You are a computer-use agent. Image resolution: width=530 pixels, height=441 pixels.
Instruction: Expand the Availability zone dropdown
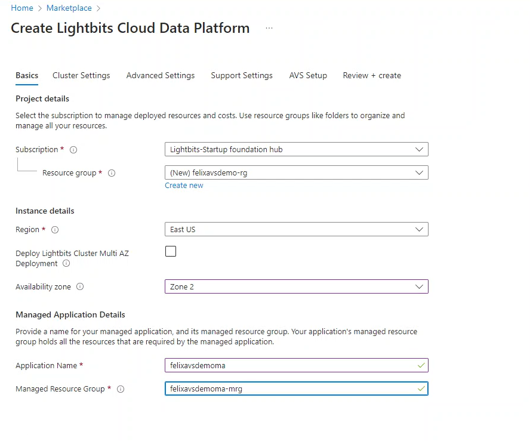point(297,286)
